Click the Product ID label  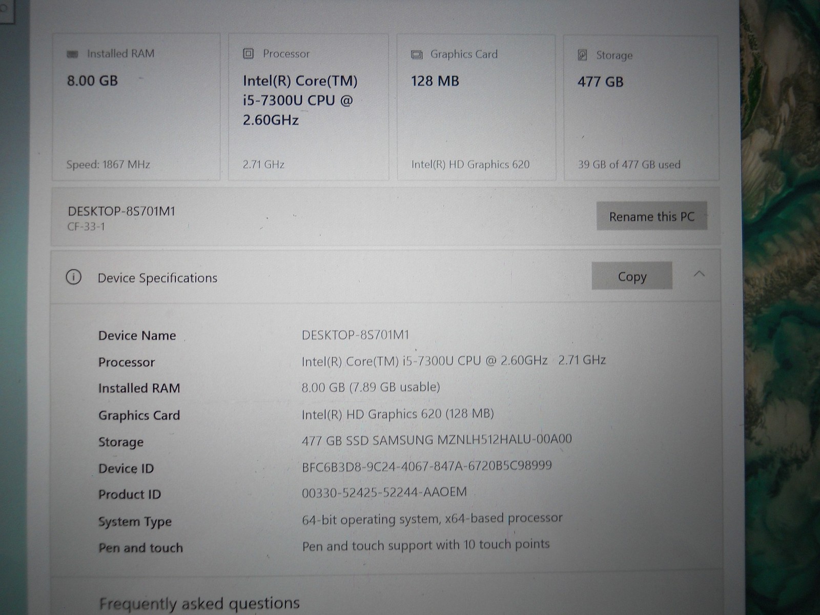tap(129, 495)
